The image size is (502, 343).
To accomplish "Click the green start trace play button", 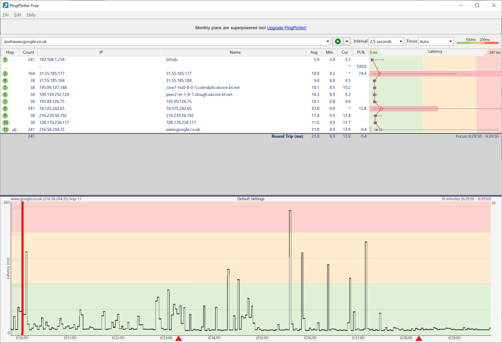I will pyautogui.click(x=338, y=42).
